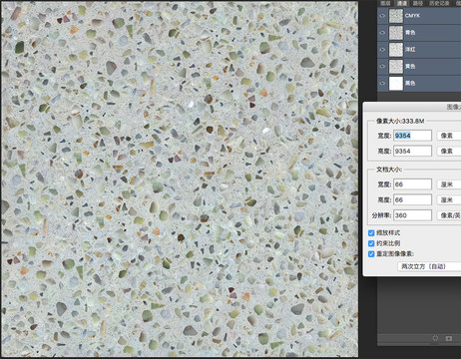Click the save selection as channel icon
The width and height of the screenshot is (461, 359).
pos(449,338)
